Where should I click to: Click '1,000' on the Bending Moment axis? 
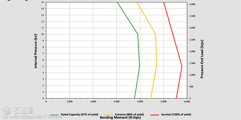click(70, 101)
